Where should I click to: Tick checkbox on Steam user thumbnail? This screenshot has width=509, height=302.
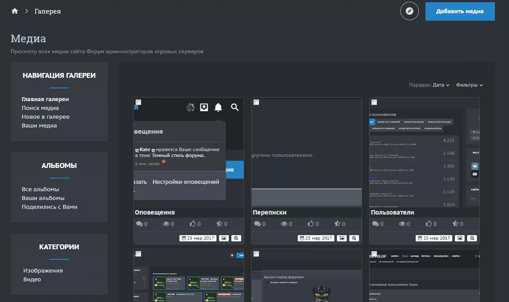[374, 254]
